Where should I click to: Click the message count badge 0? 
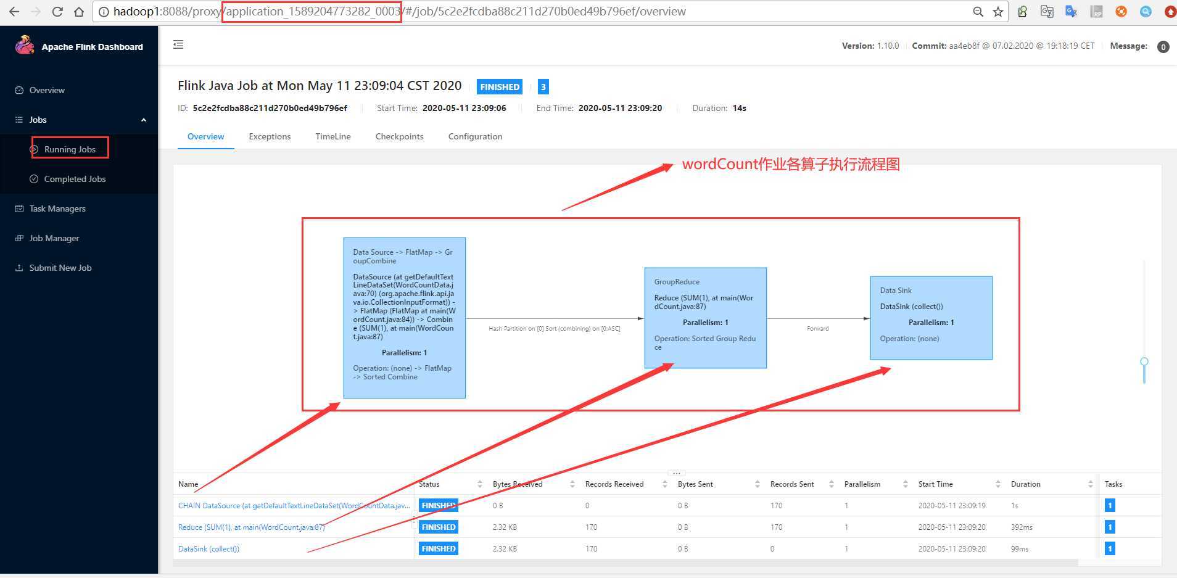(x=1163, y=47)
